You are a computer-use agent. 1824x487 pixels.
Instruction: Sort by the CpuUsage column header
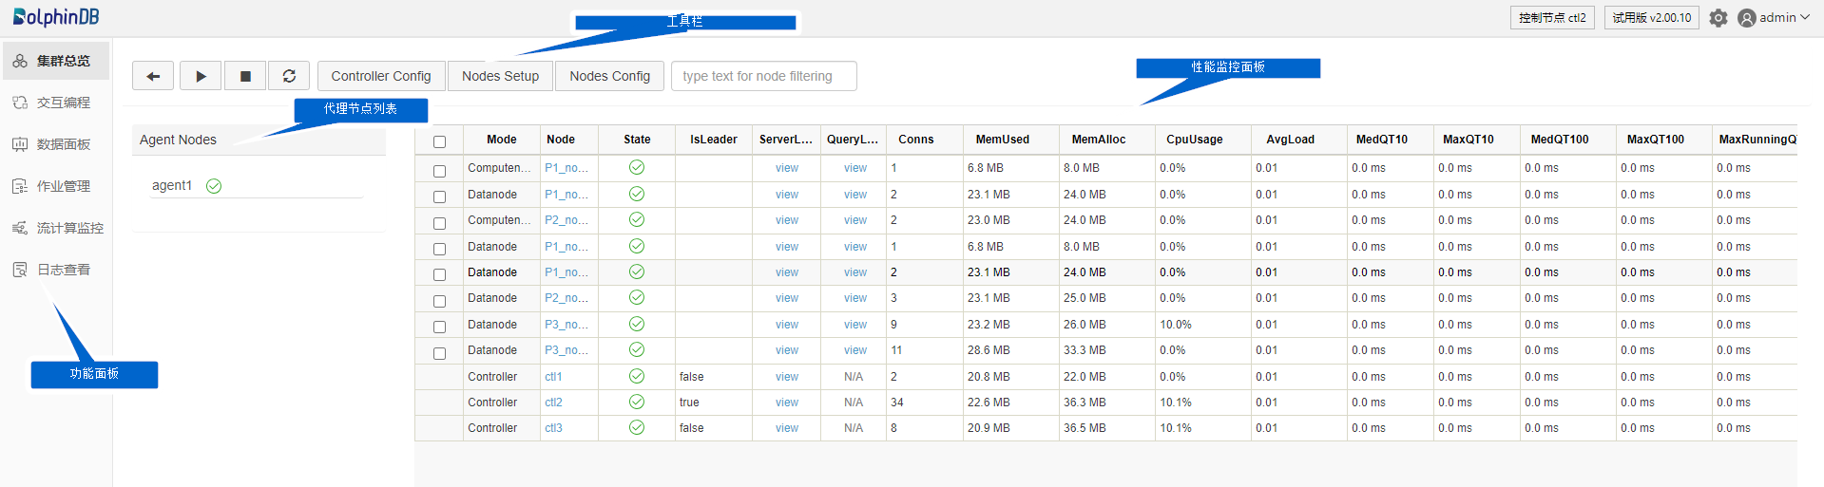1194,140
